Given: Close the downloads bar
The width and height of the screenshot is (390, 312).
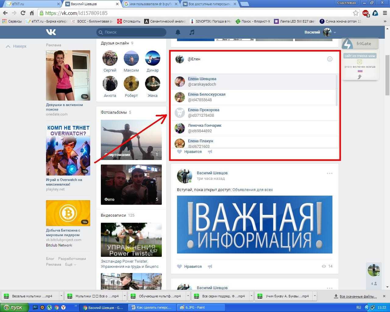Looking at the screenshot, I should pyautogui.click(x=384, y=296).
